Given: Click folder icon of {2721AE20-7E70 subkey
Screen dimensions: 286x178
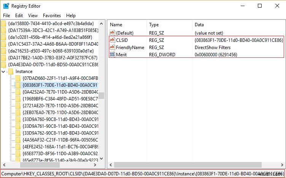Looking at the screenshot, I should coord(18,106).
